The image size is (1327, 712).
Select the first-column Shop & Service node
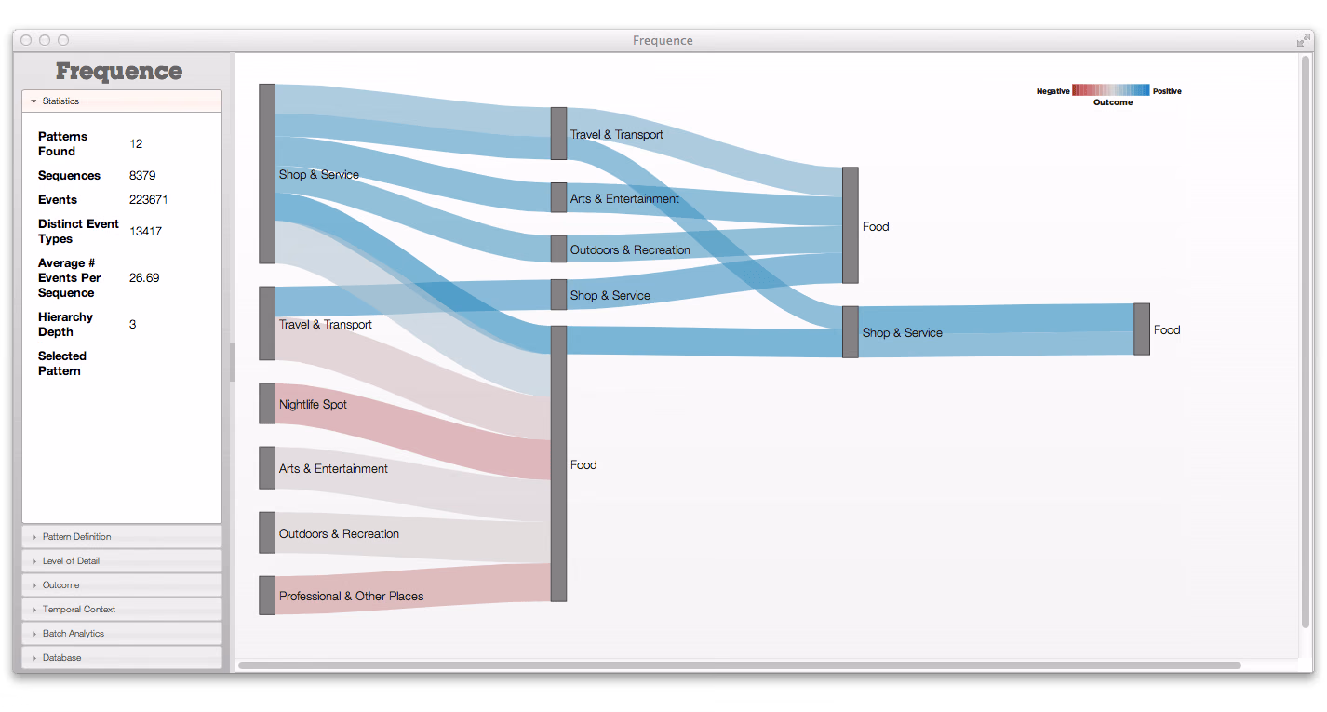tap(267, 174)
